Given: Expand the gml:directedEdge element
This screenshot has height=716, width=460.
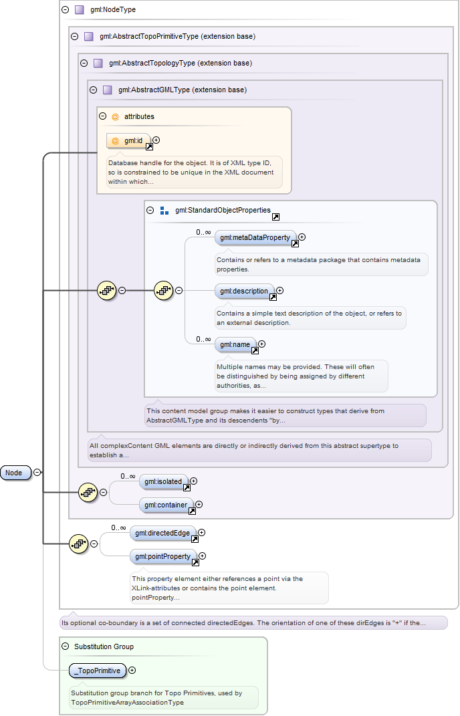Looking at the screenshot, I should (x=201, y=532).
